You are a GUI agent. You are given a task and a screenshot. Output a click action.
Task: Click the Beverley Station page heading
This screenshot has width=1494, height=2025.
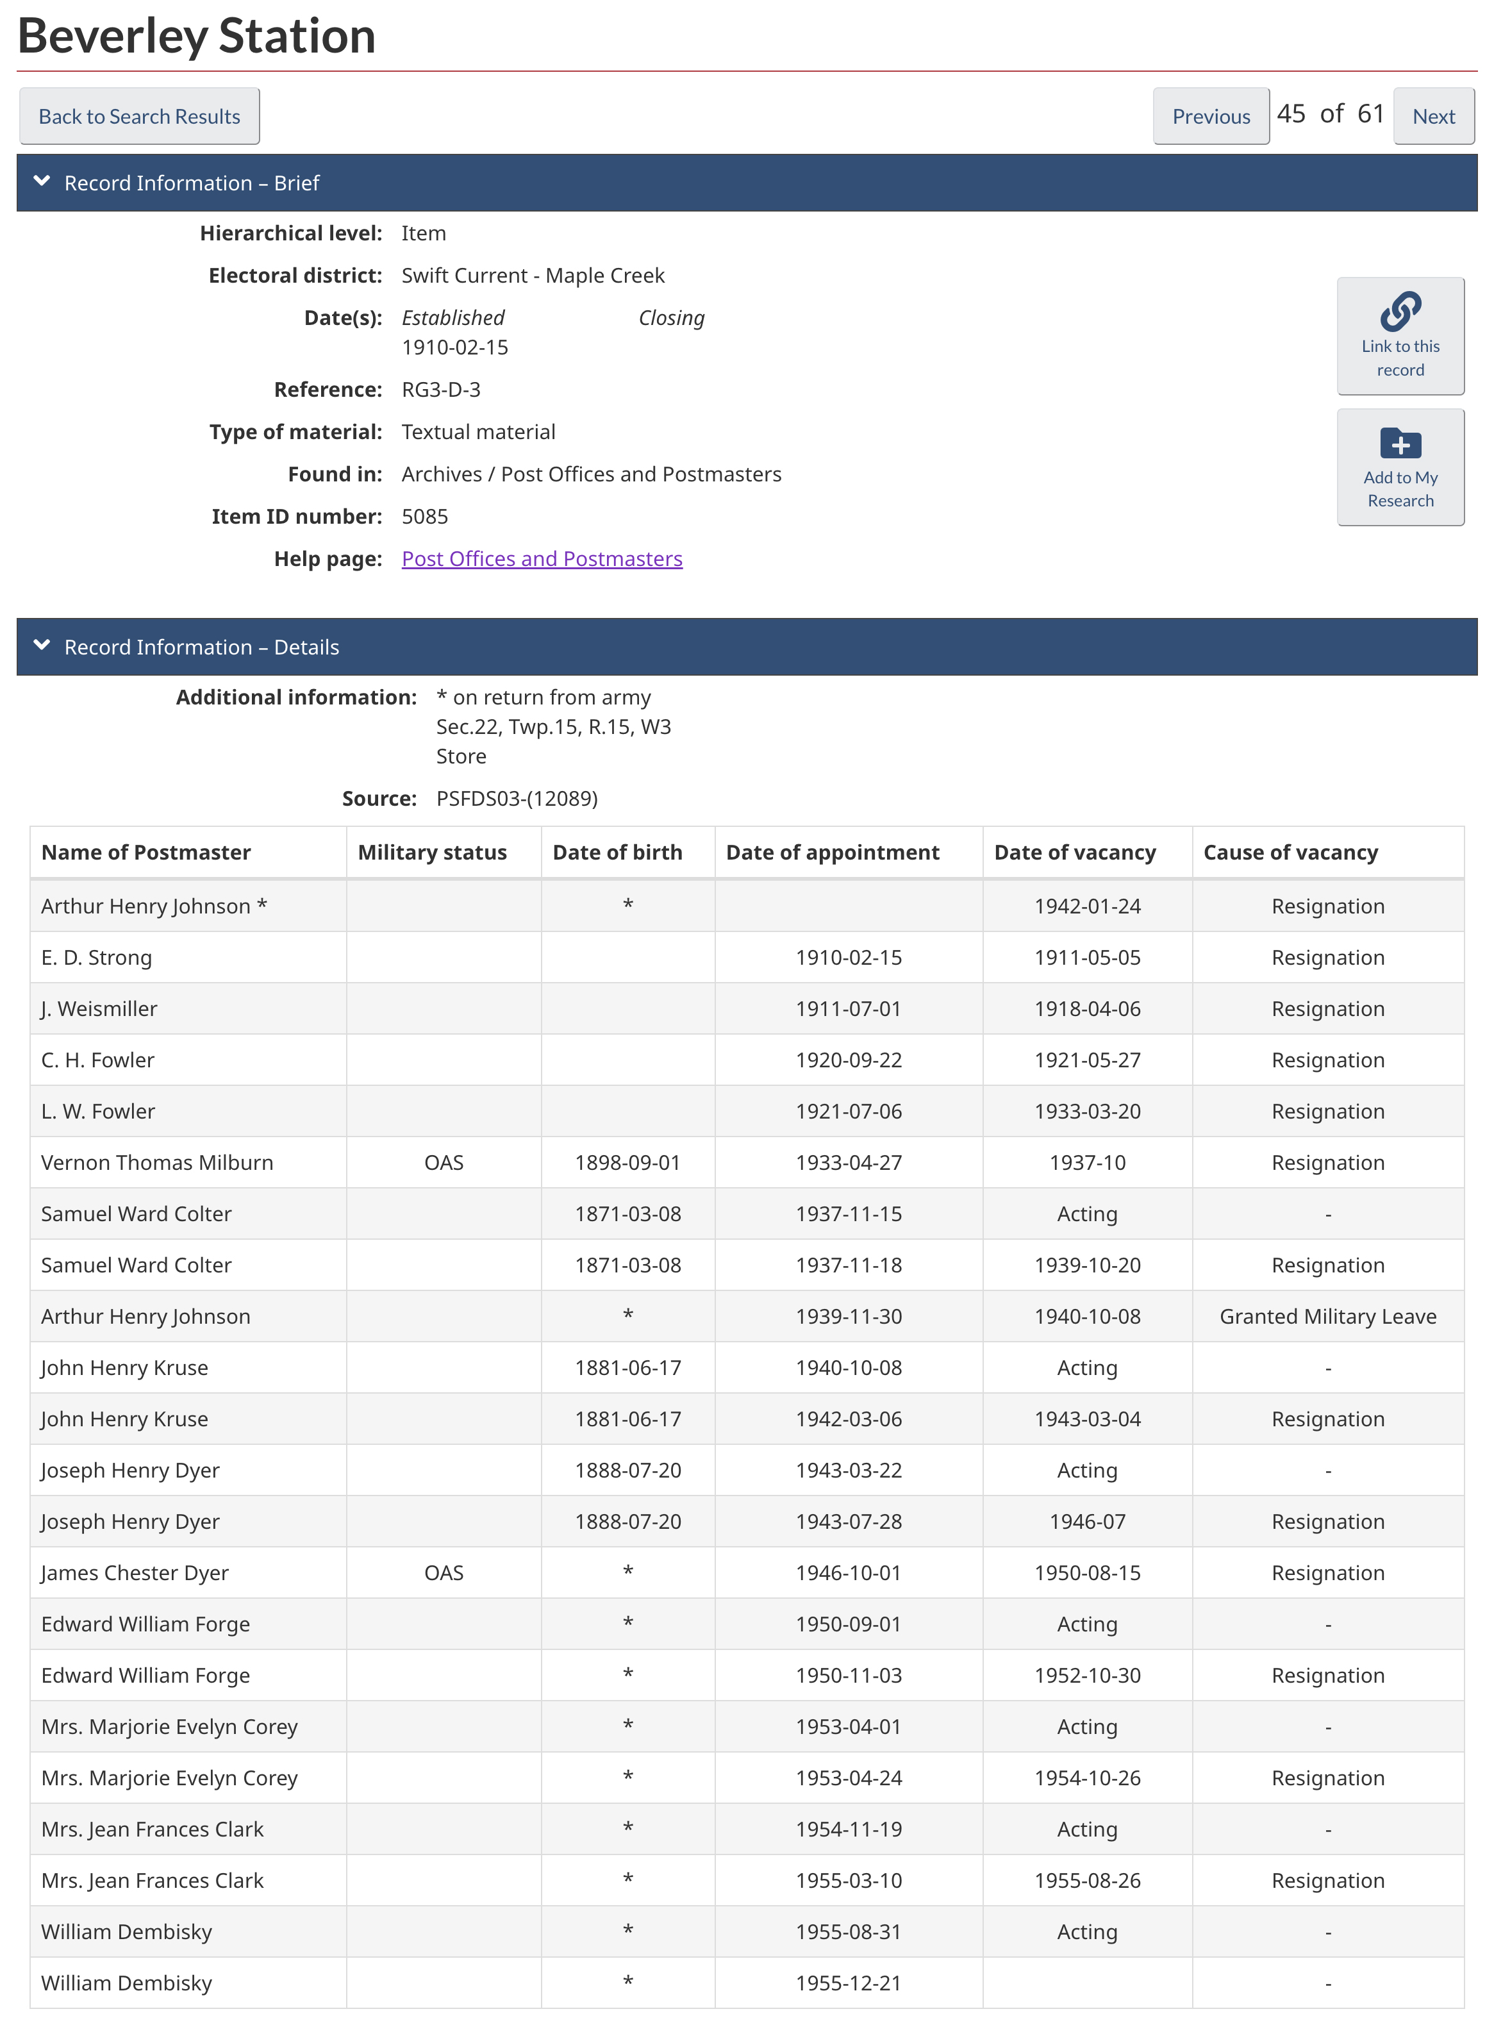tap(196, 36)
